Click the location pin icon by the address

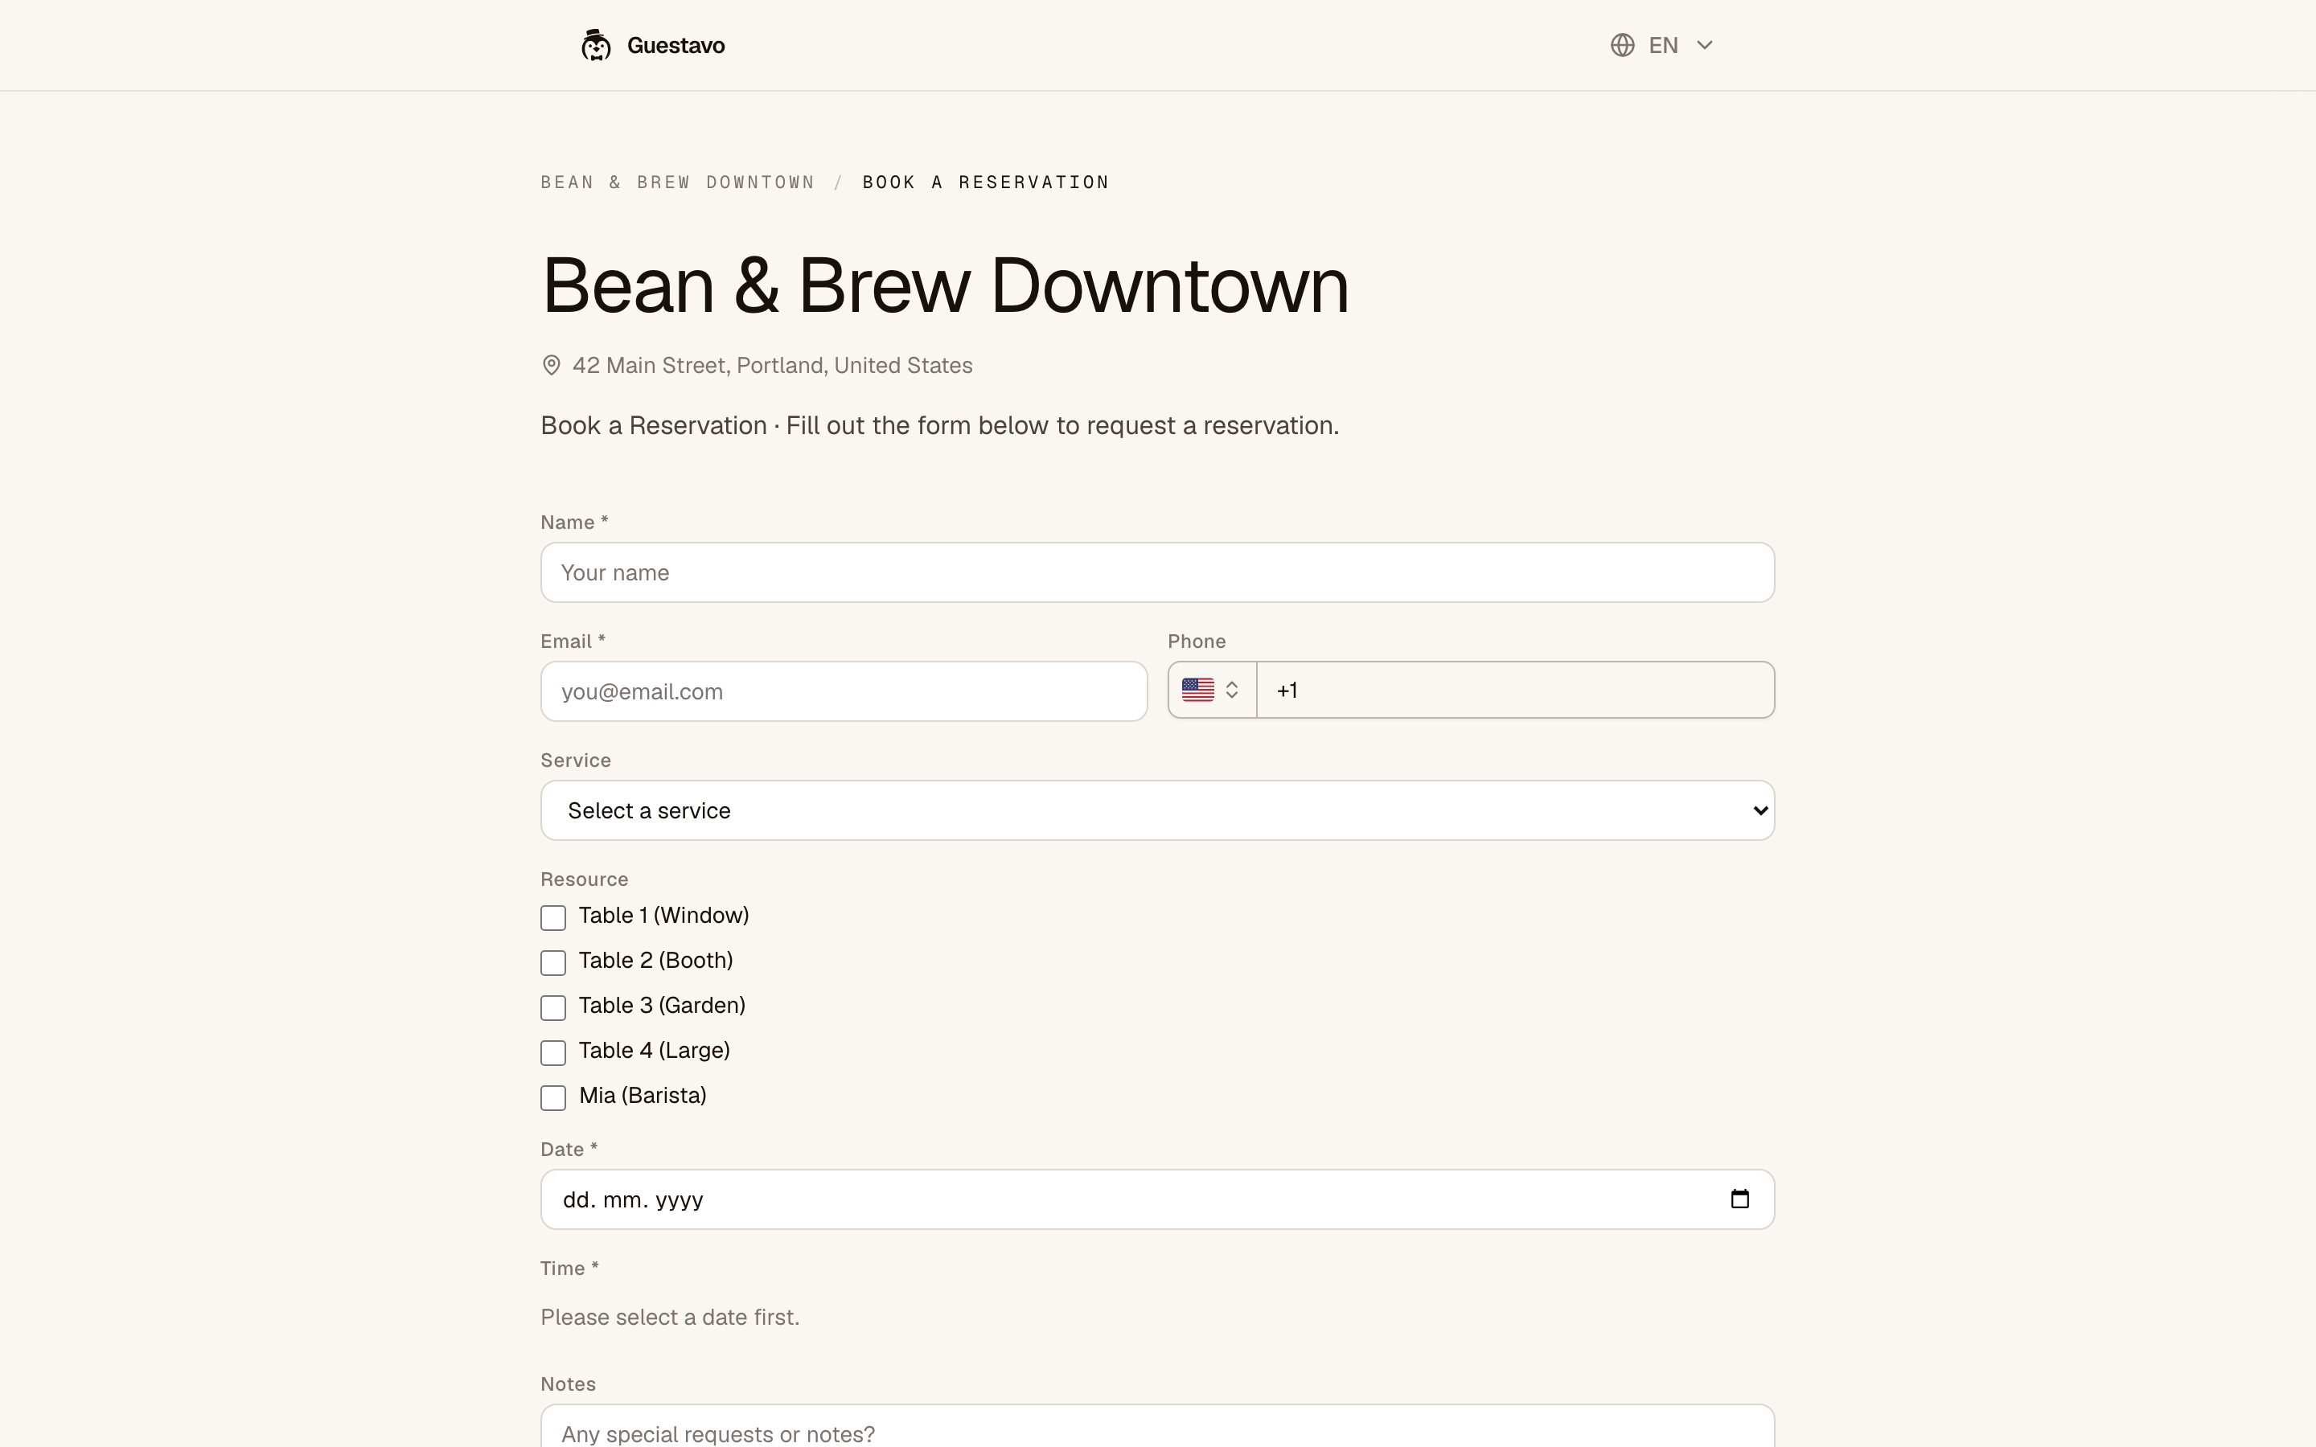point(551,366)
